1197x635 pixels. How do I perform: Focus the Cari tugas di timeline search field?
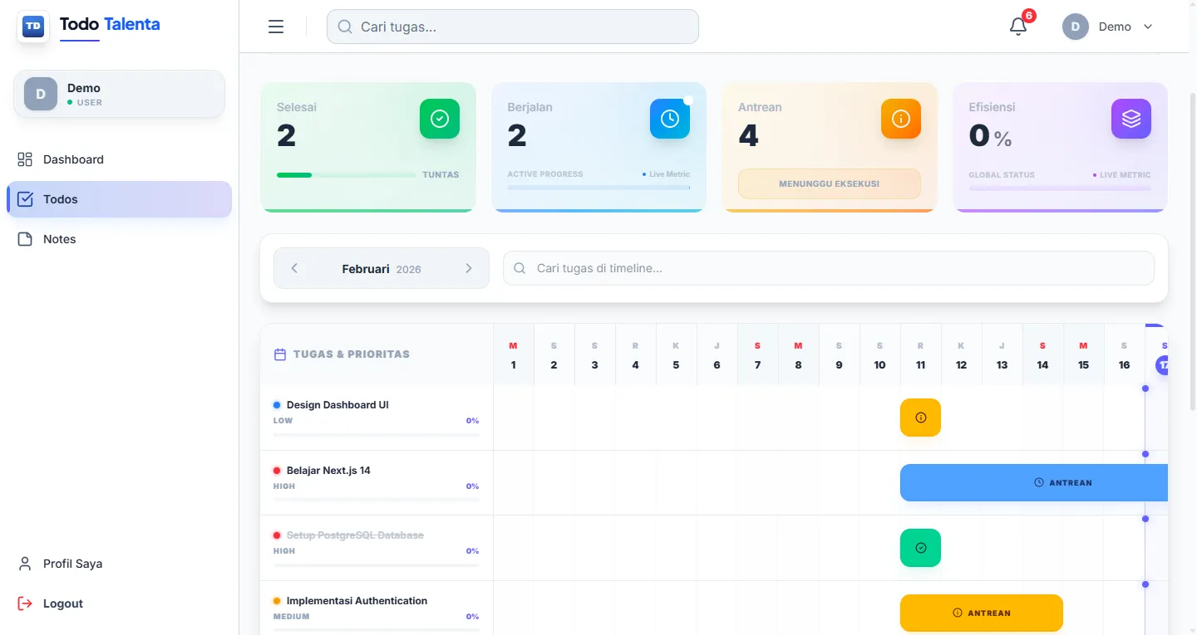[x=829, y=268]
